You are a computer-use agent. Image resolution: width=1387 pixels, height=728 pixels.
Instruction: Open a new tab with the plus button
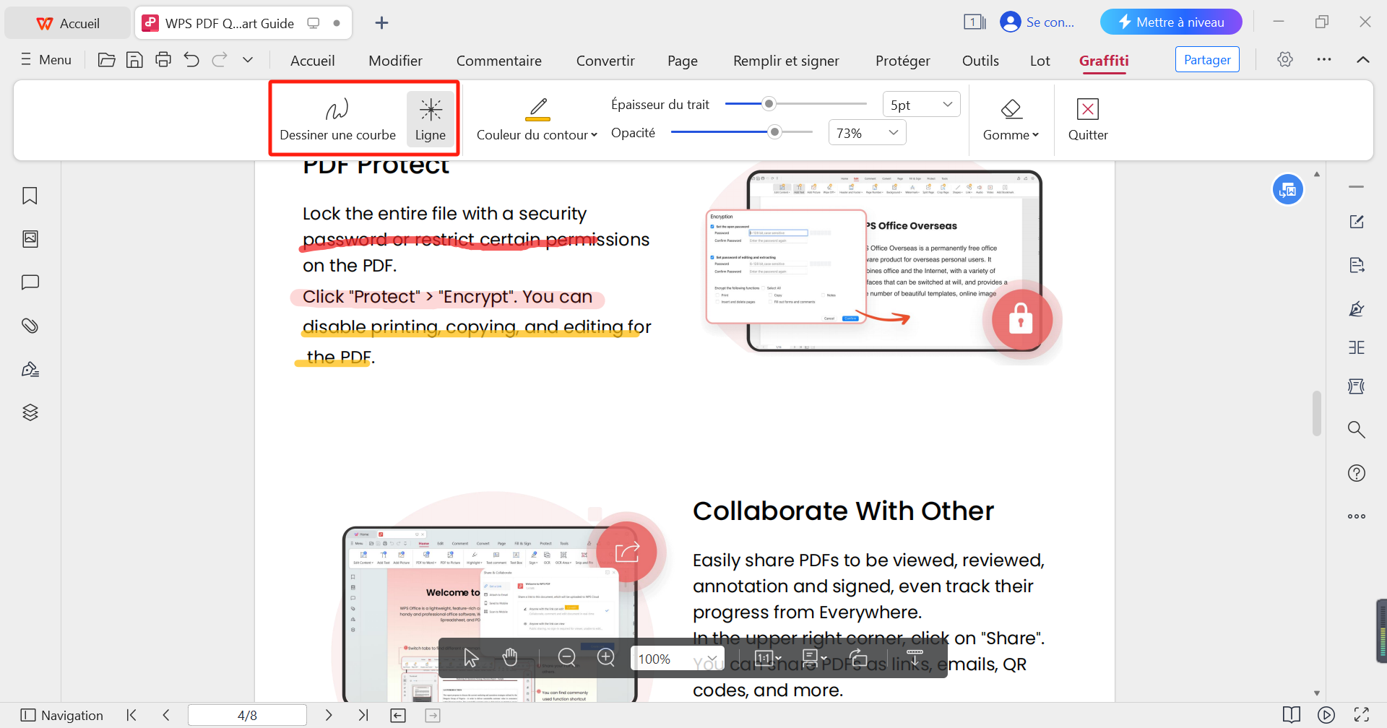point(382,23)
